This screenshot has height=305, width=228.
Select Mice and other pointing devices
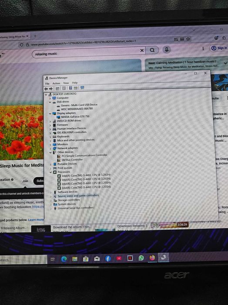tap(76, 140)
